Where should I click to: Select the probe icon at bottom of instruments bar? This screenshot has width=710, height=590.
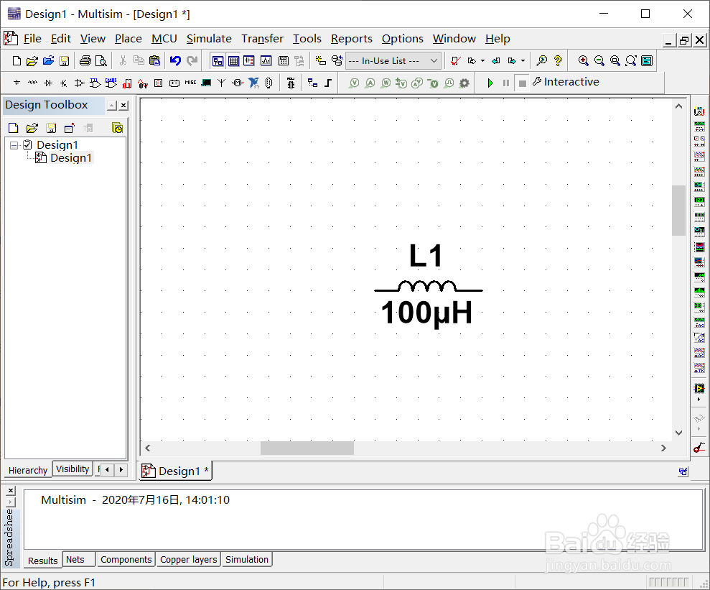point(699,447)
